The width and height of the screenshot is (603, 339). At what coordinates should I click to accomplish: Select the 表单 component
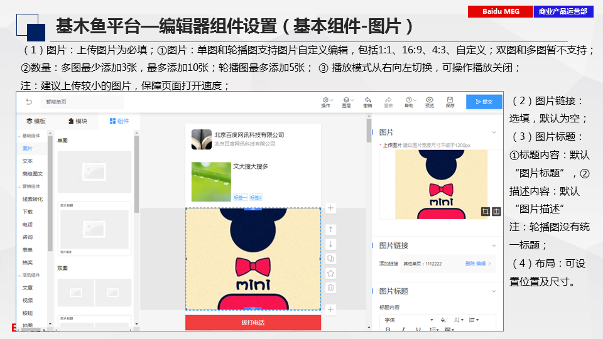[x=27, y=250]
